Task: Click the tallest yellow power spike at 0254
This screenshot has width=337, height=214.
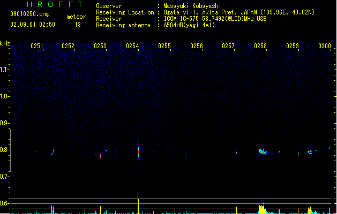Action: [x=138, y=203]
